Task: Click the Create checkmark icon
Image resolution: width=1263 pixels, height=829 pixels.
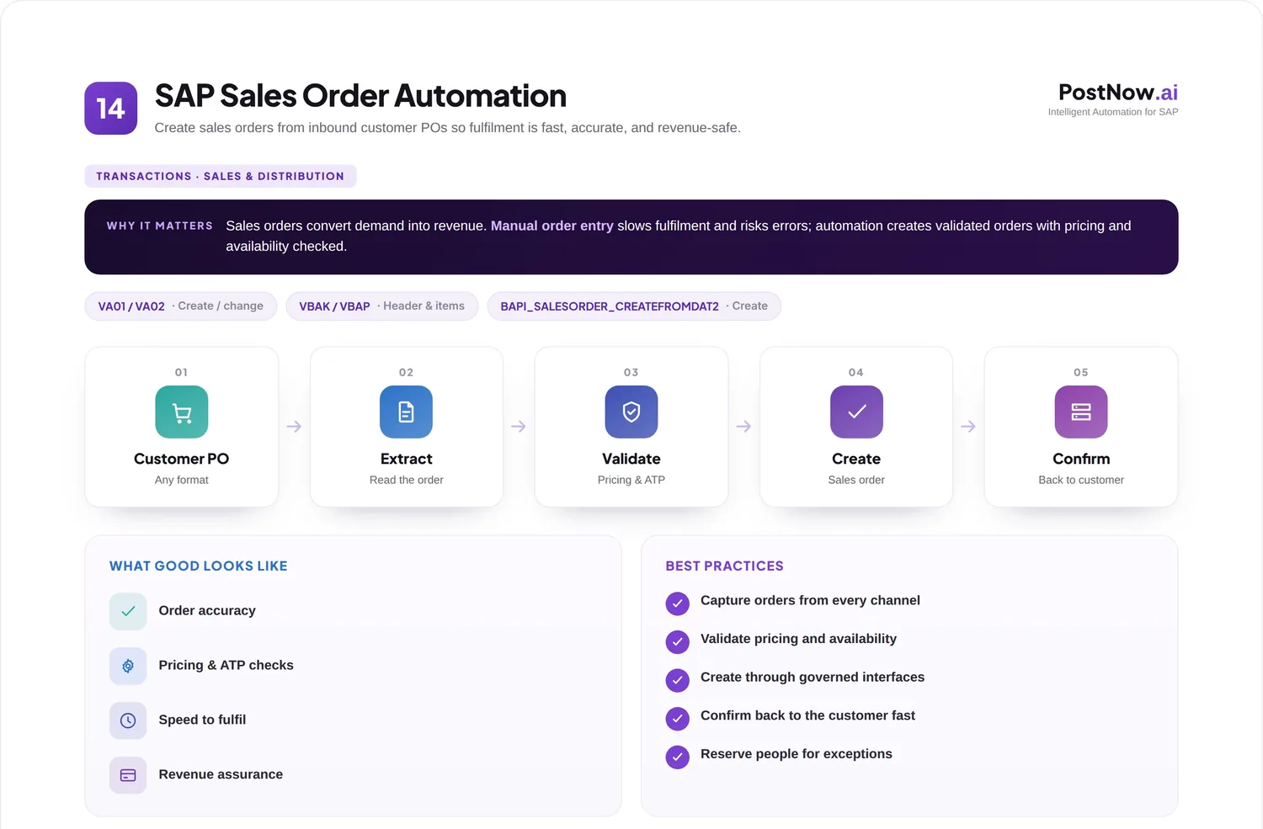Action: click(x=856, y=412)
